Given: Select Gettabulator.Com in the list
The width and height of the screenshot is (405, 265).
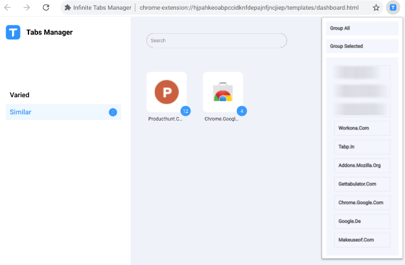Looking at the screenshot, I should pyautogui.click(x=362, y=184).
